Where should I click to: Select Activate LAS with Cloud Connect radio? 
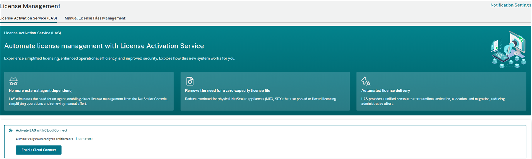[11, 130]
